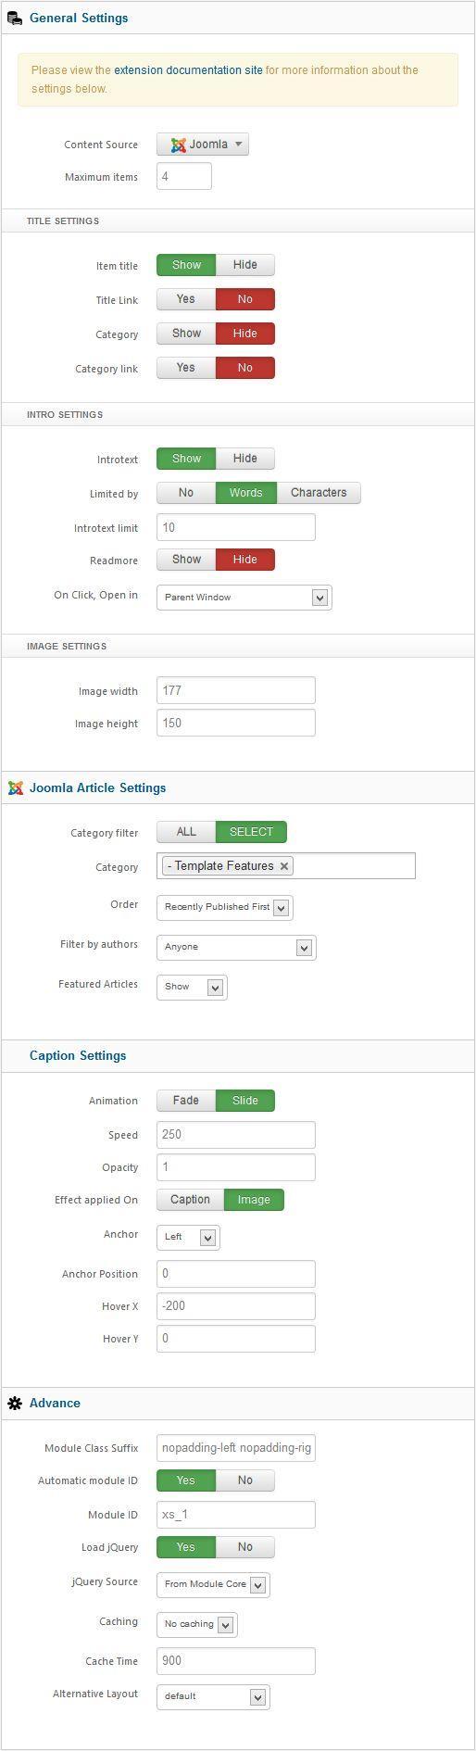This screenshot has width=476, height=1751.
Task: Click the IMAGE SETTINGS heading text
Action: pyautogui.click(x=67, y=646)
